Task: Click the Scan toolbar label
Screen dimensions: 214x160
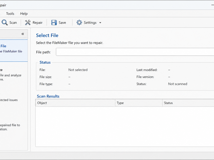Action: coord(13,23)
